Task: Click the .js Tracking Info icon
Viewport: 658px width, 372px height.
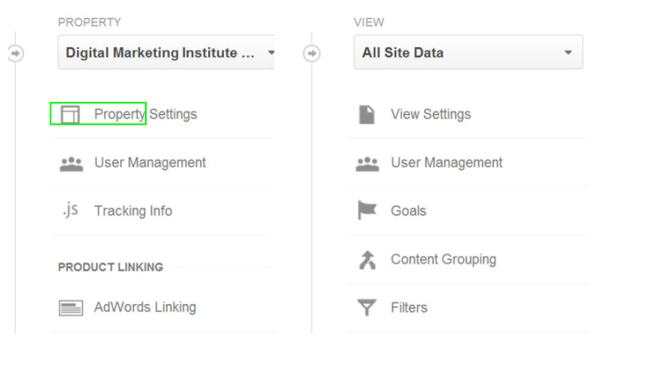Action: click(70, 210)
